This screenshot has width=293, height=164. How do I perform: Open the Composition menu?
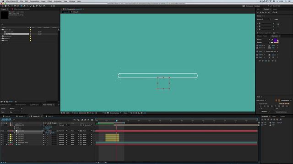[x=34, y=1]
